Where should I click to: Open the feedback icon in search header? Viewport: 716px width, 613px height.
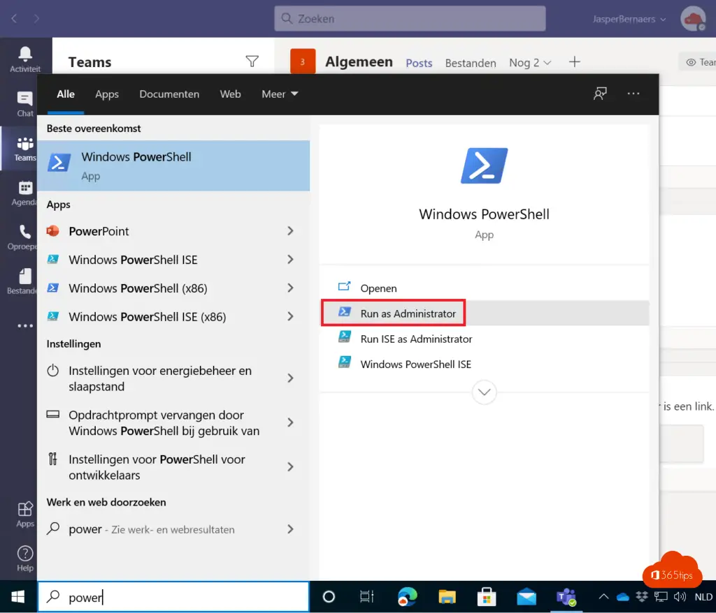[x=600, y=94]
